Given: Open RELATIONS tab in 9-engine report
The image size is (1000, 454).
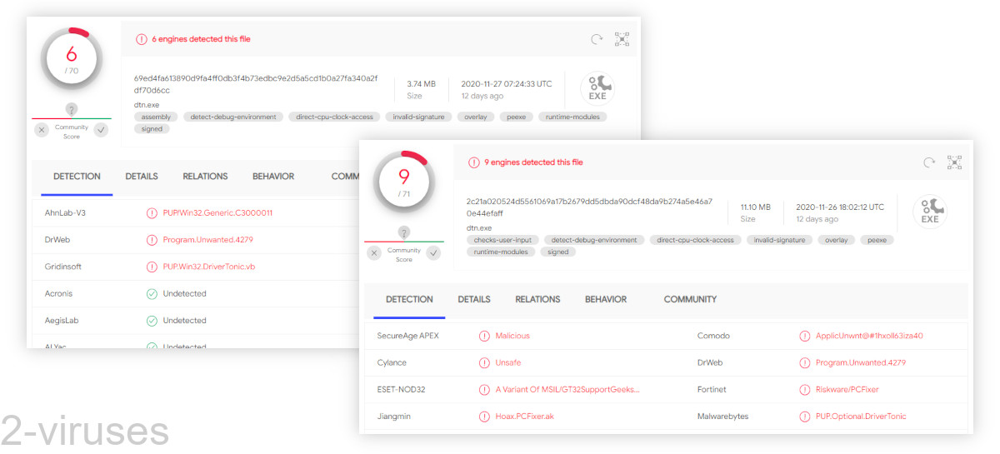Looking at the screenshot, I should click(x=537, y=300).
